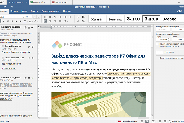Click Добавить ответ under 'Все хорошо' reply

point(9,69)
